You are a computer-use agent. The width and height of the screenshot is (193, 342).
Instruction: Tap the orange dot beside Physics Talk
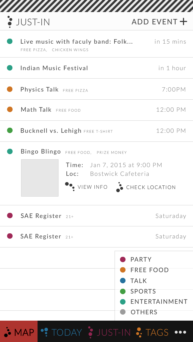pos(10,89)
